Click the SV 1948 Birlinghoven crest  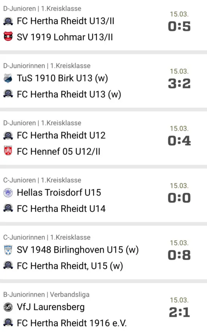tap(8, 250)
